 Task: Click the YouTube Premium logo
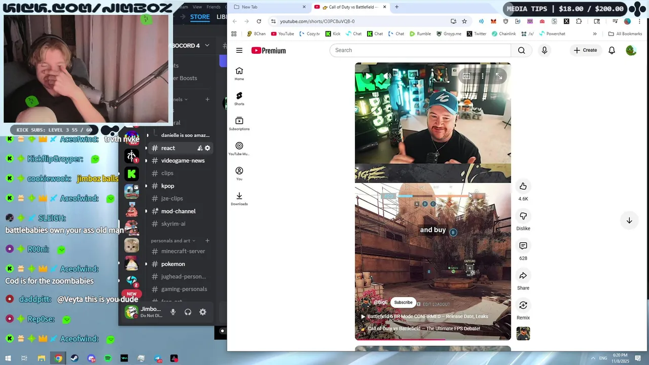tap(269, 50)
